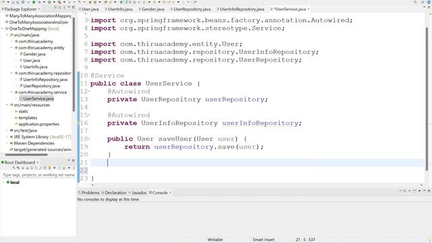
Task: Select the templates folder in the tree
Action: coord(28,118)
